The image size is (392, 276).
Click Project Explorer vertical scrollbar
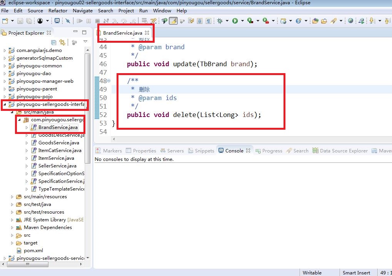click(87, 108)
